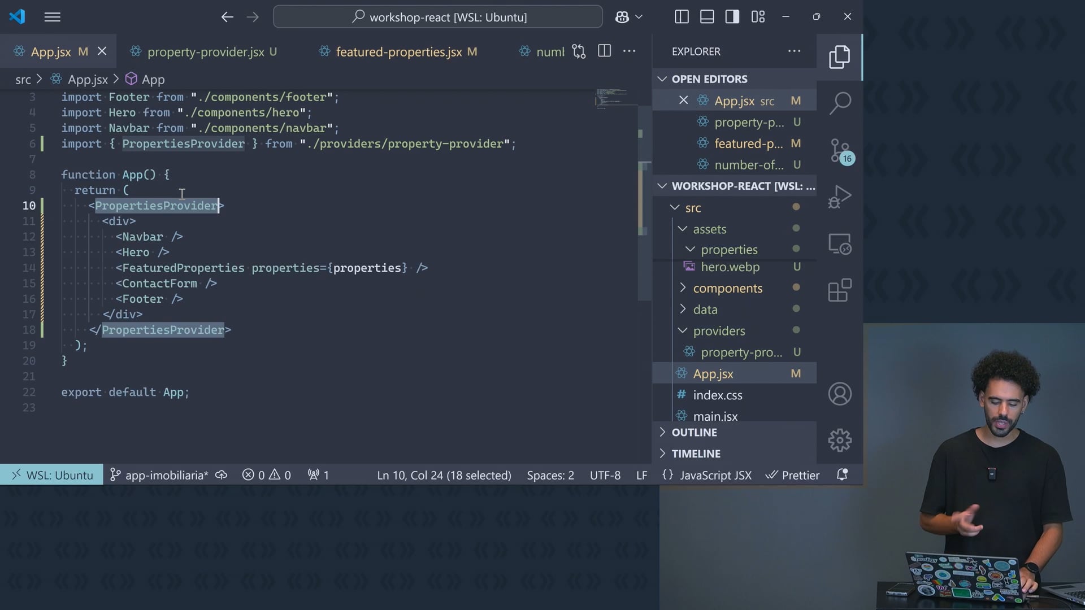Toggle Panel visibility layout button
This screenshot has width=1085, height=610.
pos(707,17)
